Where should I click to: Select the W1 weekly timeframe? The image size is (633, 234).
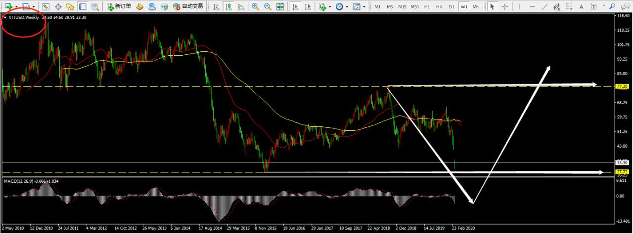(464, 6)
